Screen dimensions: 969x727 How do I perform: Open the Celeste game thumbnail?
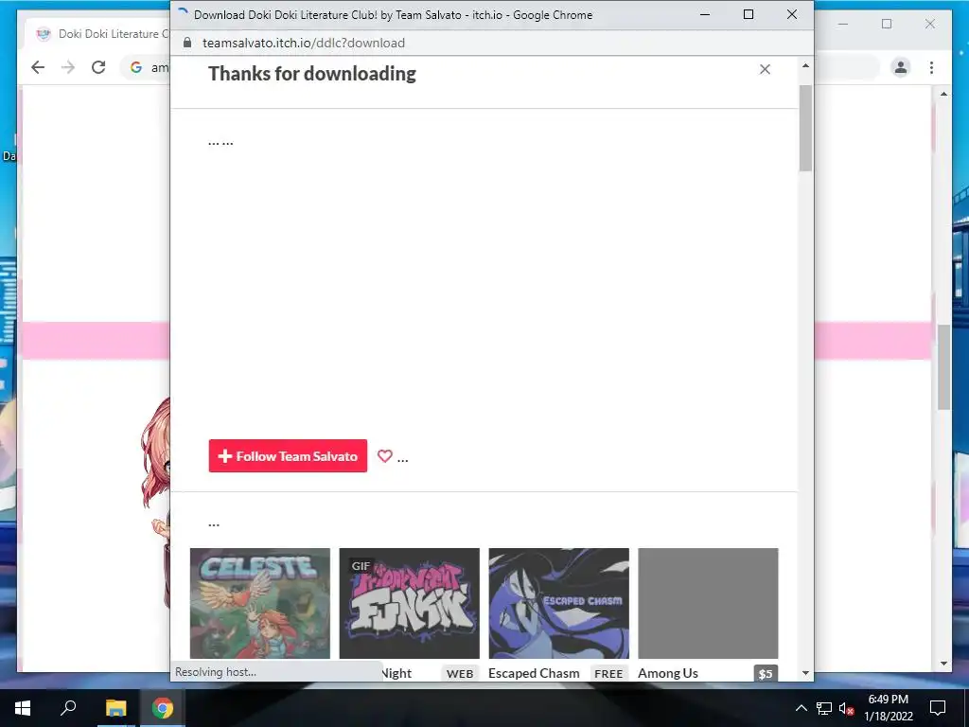click(260, 603)
